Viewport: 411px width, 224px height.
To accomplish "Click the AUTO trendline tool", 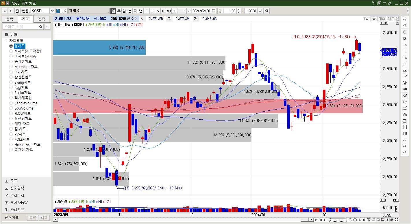I will (x=405, y=70).
